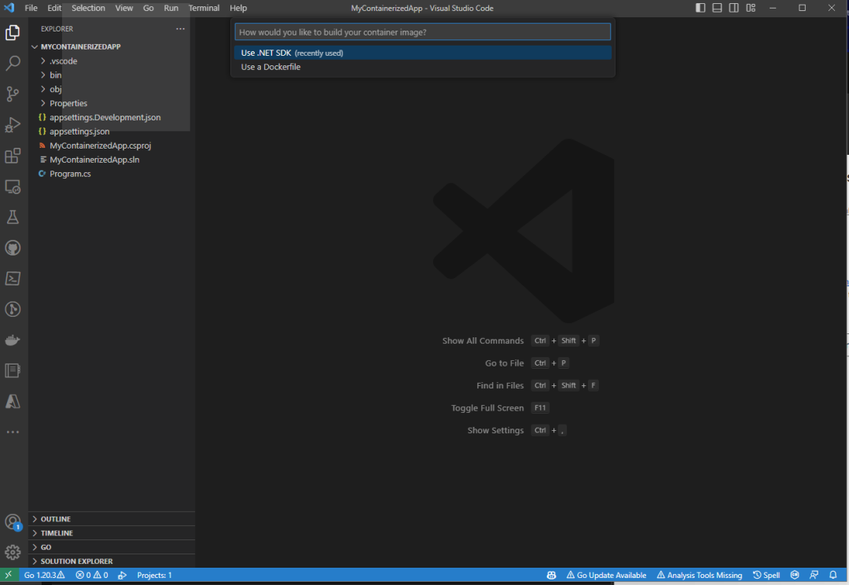Open the Remote Explorer icon

click(x=13, y=187)
